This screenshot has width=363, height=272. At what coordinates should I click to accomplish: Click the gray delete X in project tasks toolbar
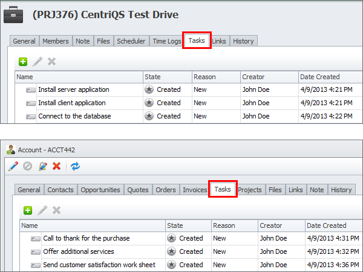tap(51, 62)
